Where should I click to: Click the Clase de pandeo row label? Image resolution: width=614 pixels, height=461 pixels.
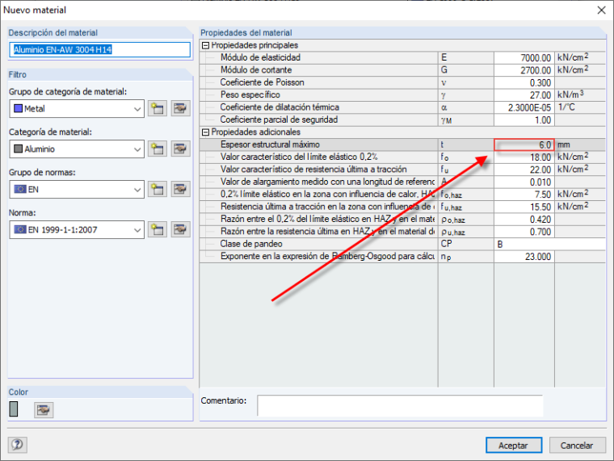click(x=251, y=244)
